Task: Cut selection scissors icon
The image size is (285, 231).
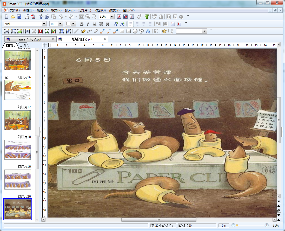Action: tap(41, 17)
